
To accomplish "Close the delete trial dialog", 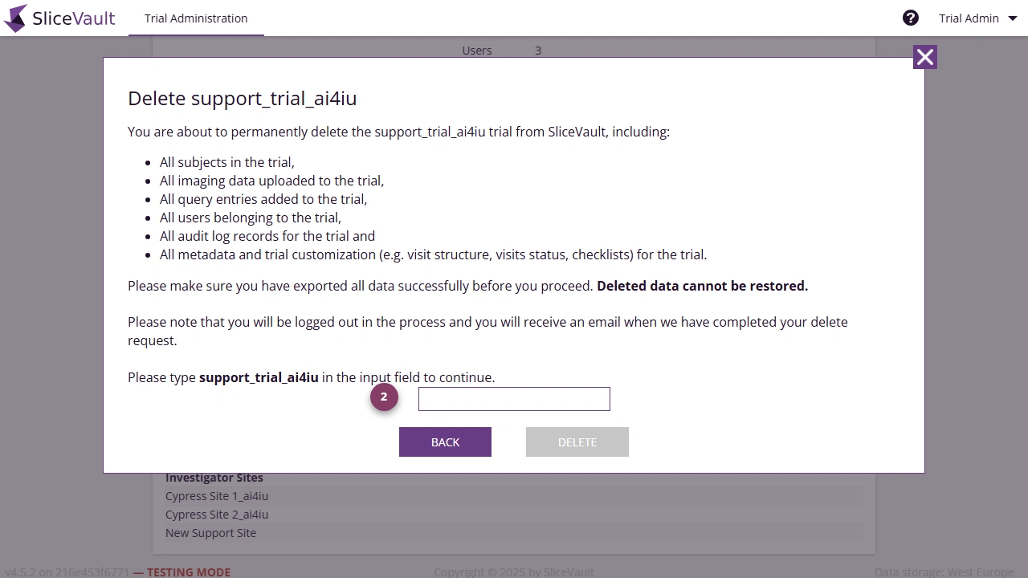I will pyautogui.click(x=924, y=57).
